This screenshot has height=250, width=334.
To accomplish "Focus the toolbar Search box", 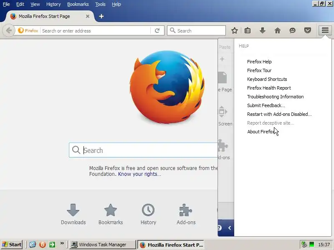I will [196, 30].
